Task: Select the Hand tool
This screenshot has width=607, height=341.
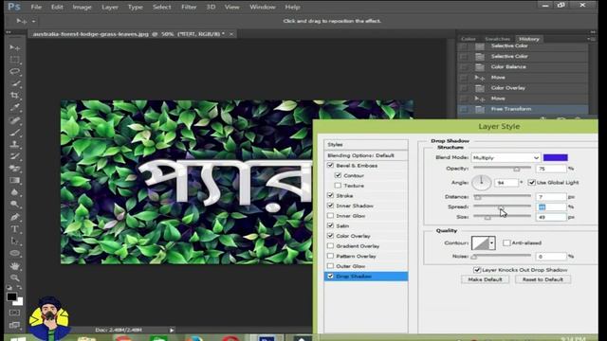Action: [x=15, y=266]
